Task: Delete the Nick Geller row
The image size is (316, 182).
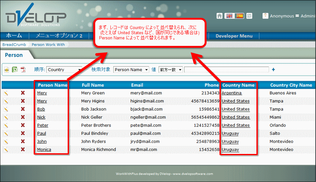Action: [23, 117]
